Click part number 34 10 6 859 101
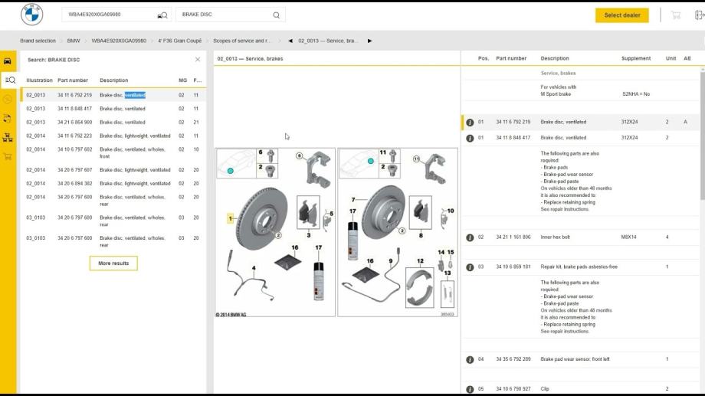Viewport: 705px width, 396px height. click(513, 267)
